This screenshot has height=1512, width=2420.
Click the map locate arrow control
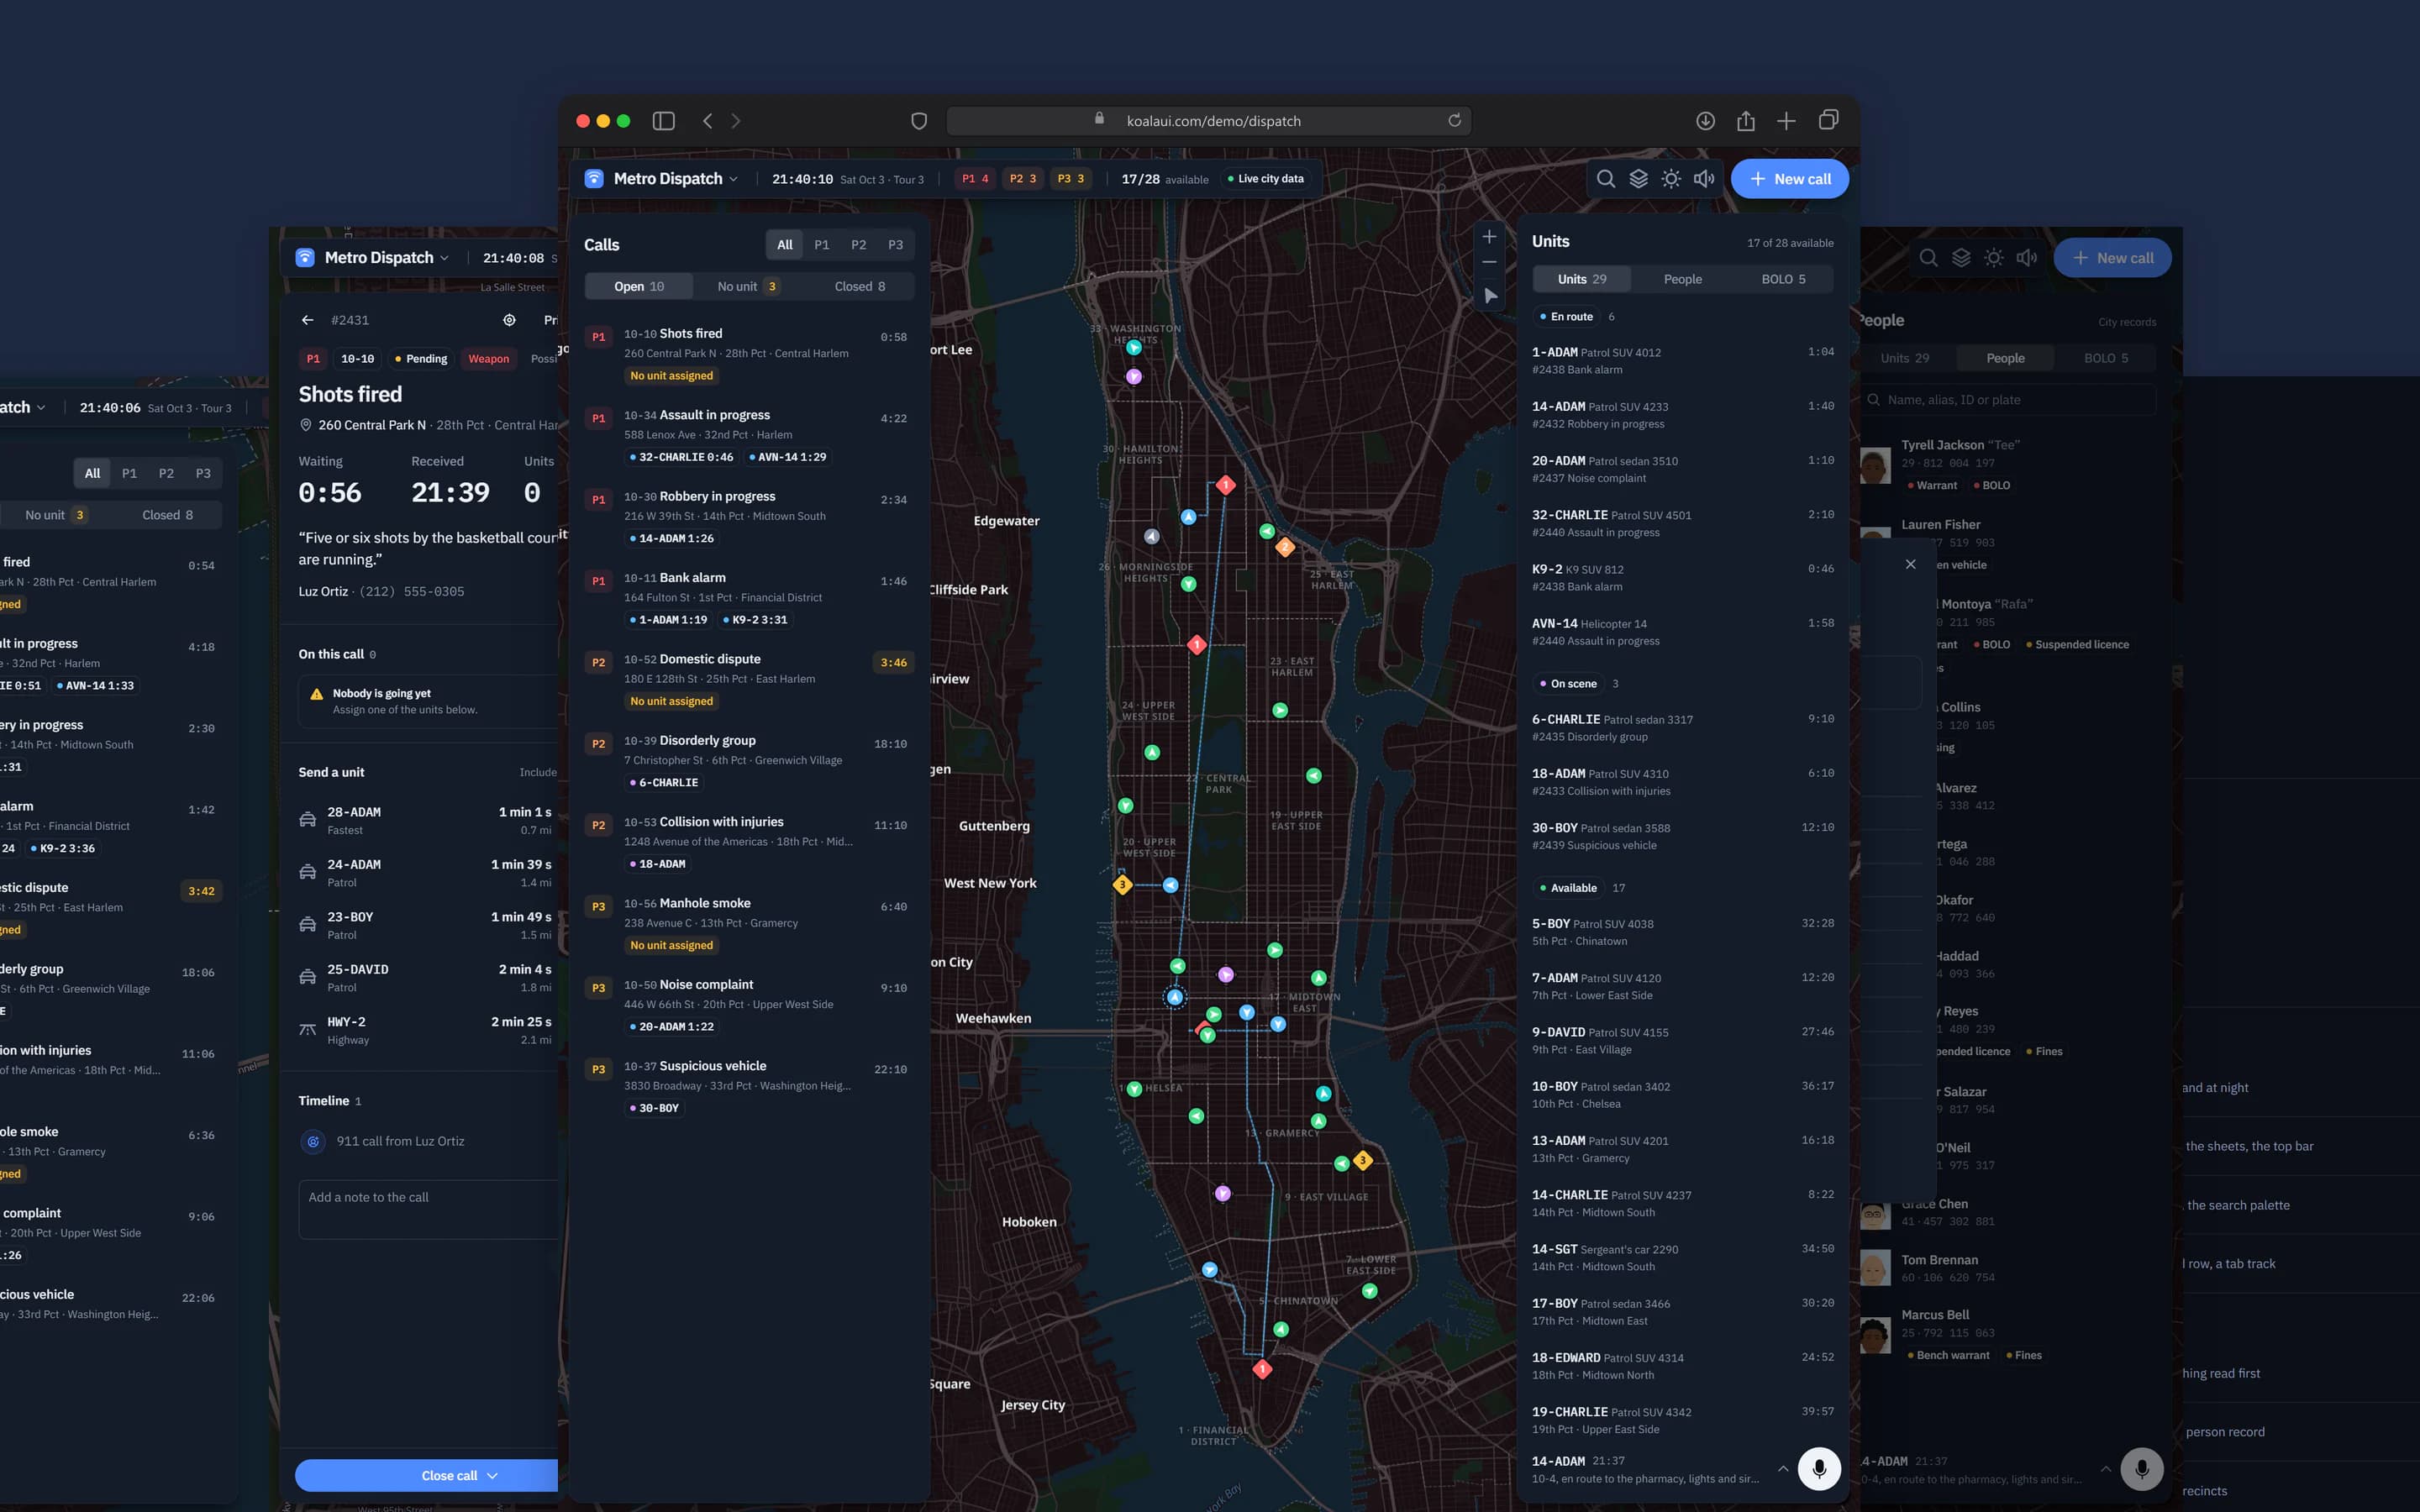[x=1490, y=296]
